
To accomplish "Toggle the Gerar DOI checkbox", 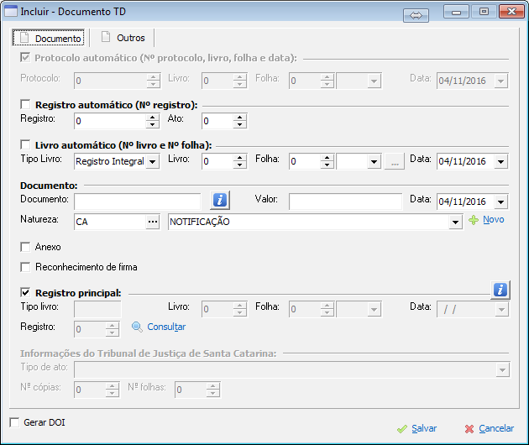I will tap(14, 422).
